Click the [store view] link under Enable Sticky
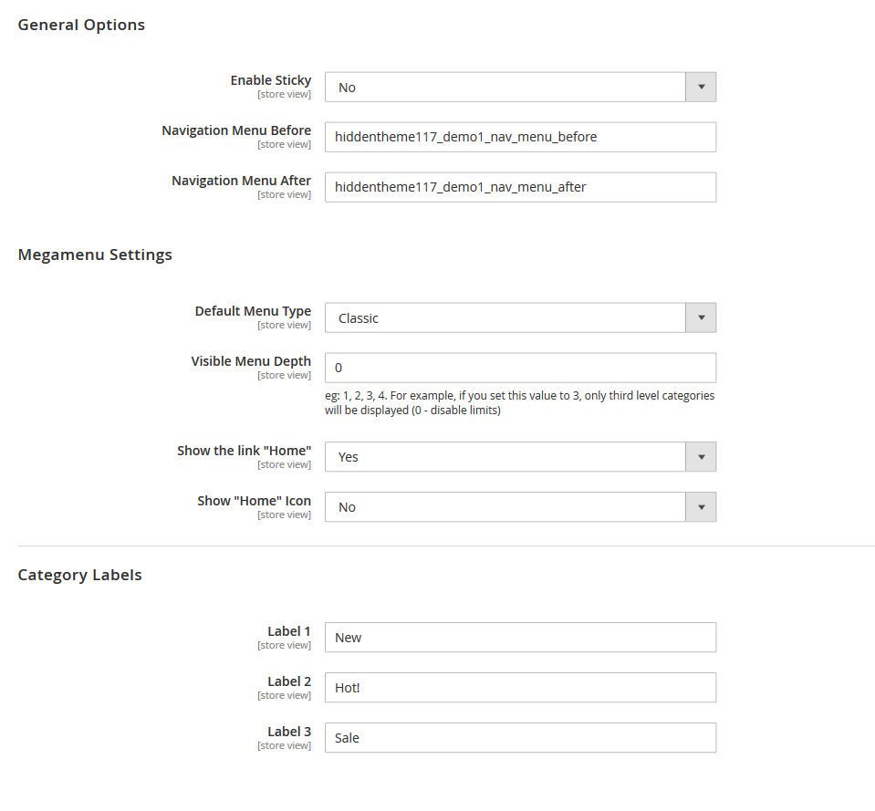This screenshot has width=875, height=811. pos(284,94)
